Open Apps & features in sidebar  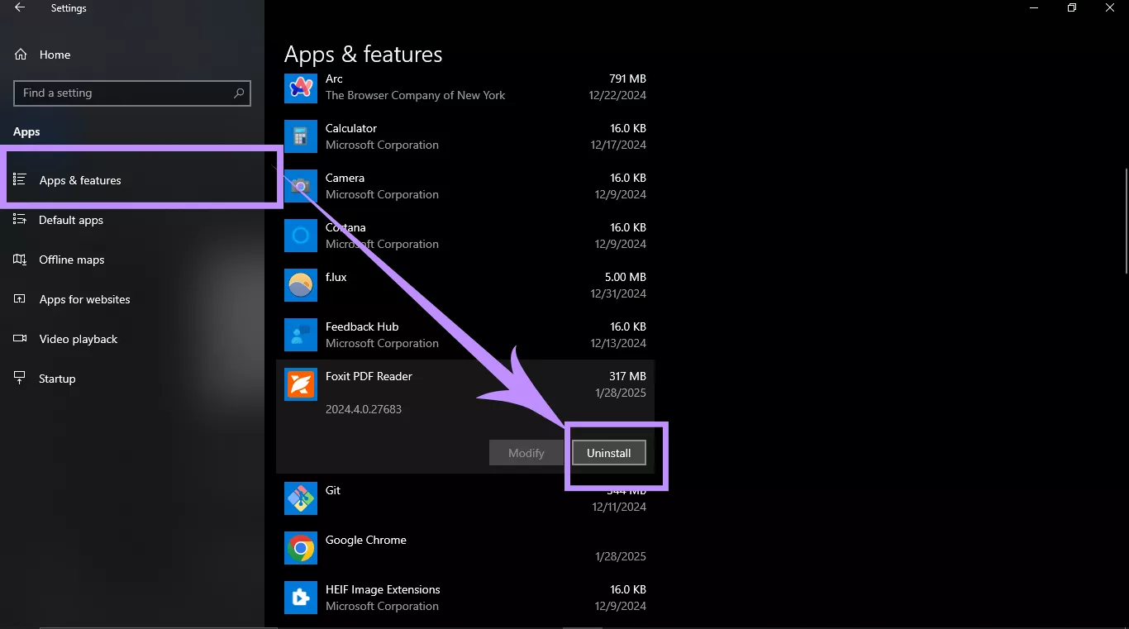coord(80,180)
